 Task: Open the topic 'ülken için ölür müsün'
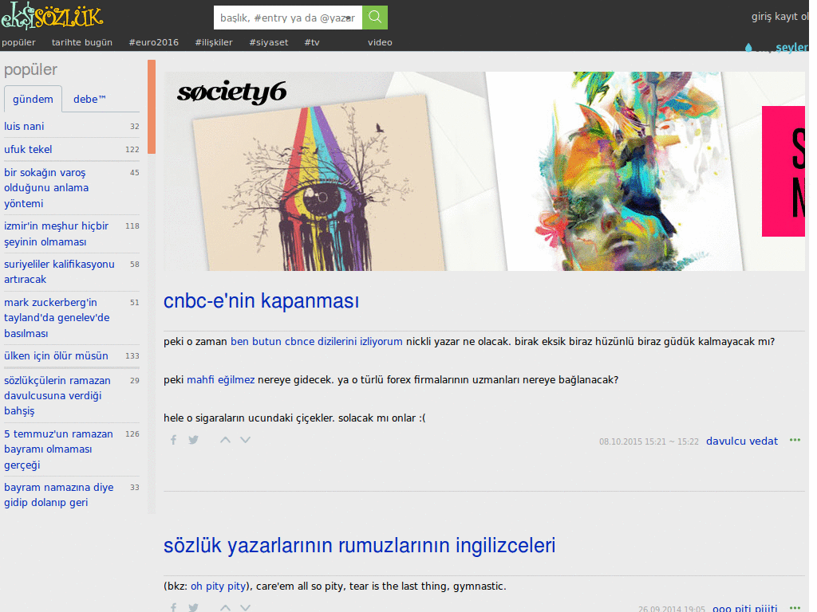coord(54,356)
